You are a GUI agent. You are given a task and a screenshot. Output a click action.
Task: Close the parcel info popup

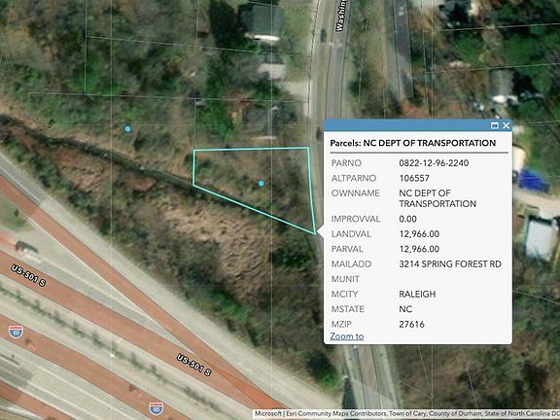click(507, 125)
